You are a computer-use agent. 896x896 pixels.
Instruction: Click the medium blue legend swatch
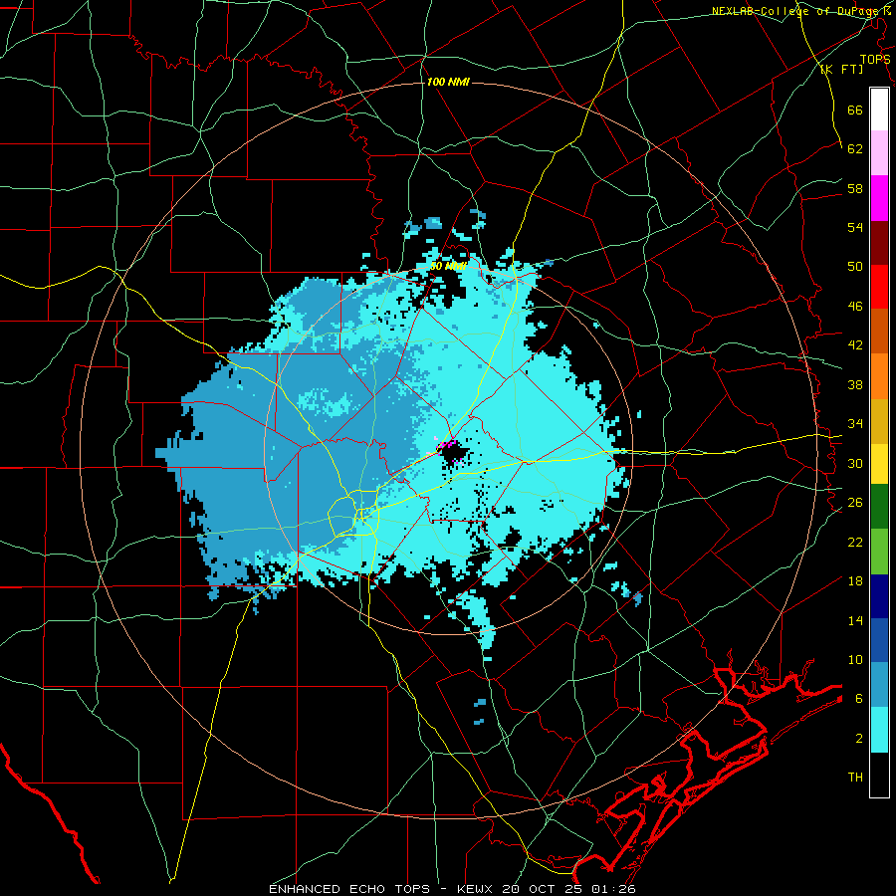tap(879, 640)
